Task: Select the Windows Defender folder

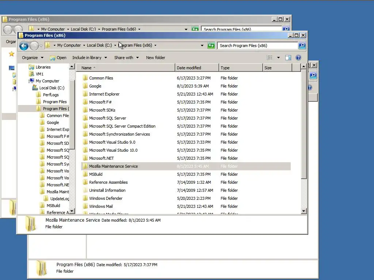Action: click(x=186, y=198)
